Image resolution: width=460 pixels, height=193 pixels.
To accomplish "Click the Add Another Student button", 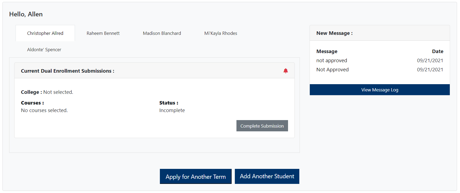I will 267,176.
